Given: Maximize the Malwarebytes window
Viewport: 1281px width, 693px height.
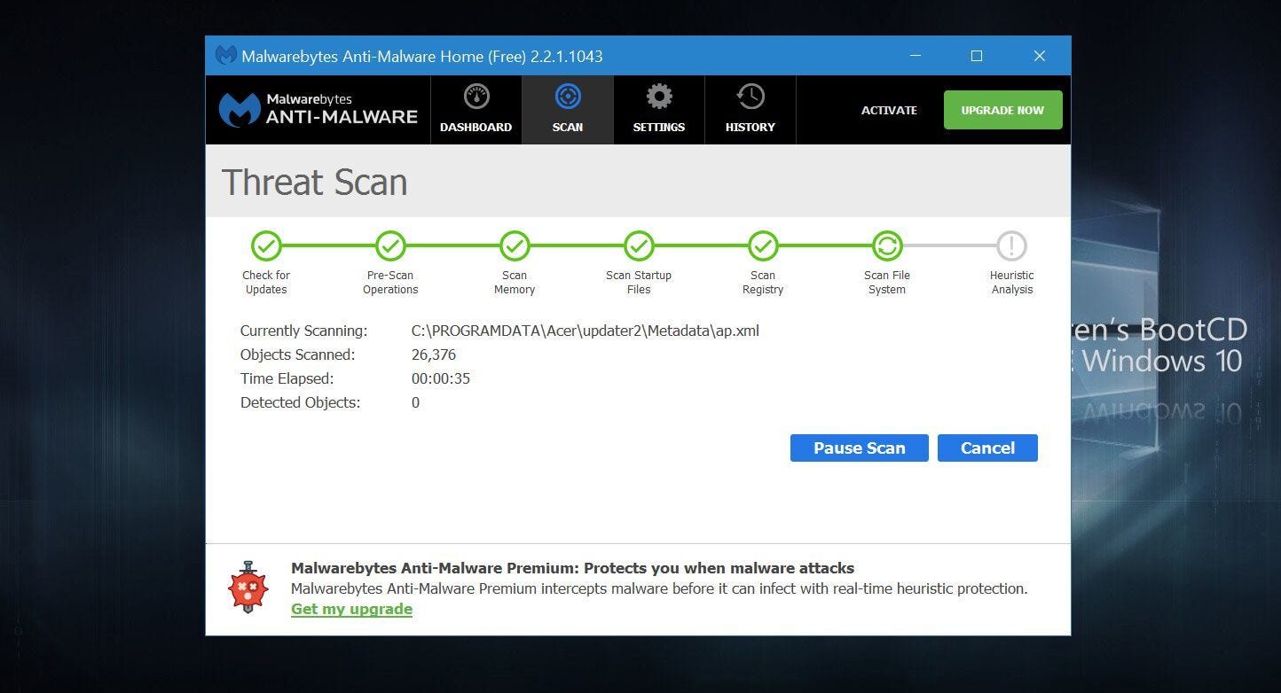Looking at the screenshot, I should pos(977,56).
